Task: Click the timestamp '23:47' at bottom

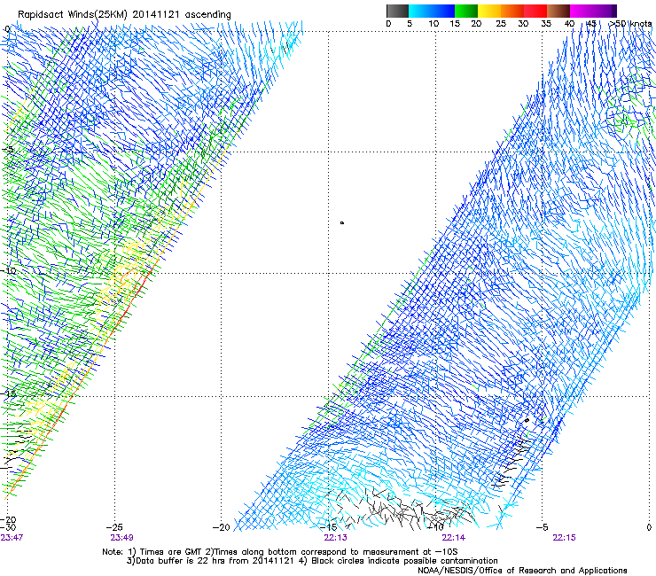Action: pos(12,538)
